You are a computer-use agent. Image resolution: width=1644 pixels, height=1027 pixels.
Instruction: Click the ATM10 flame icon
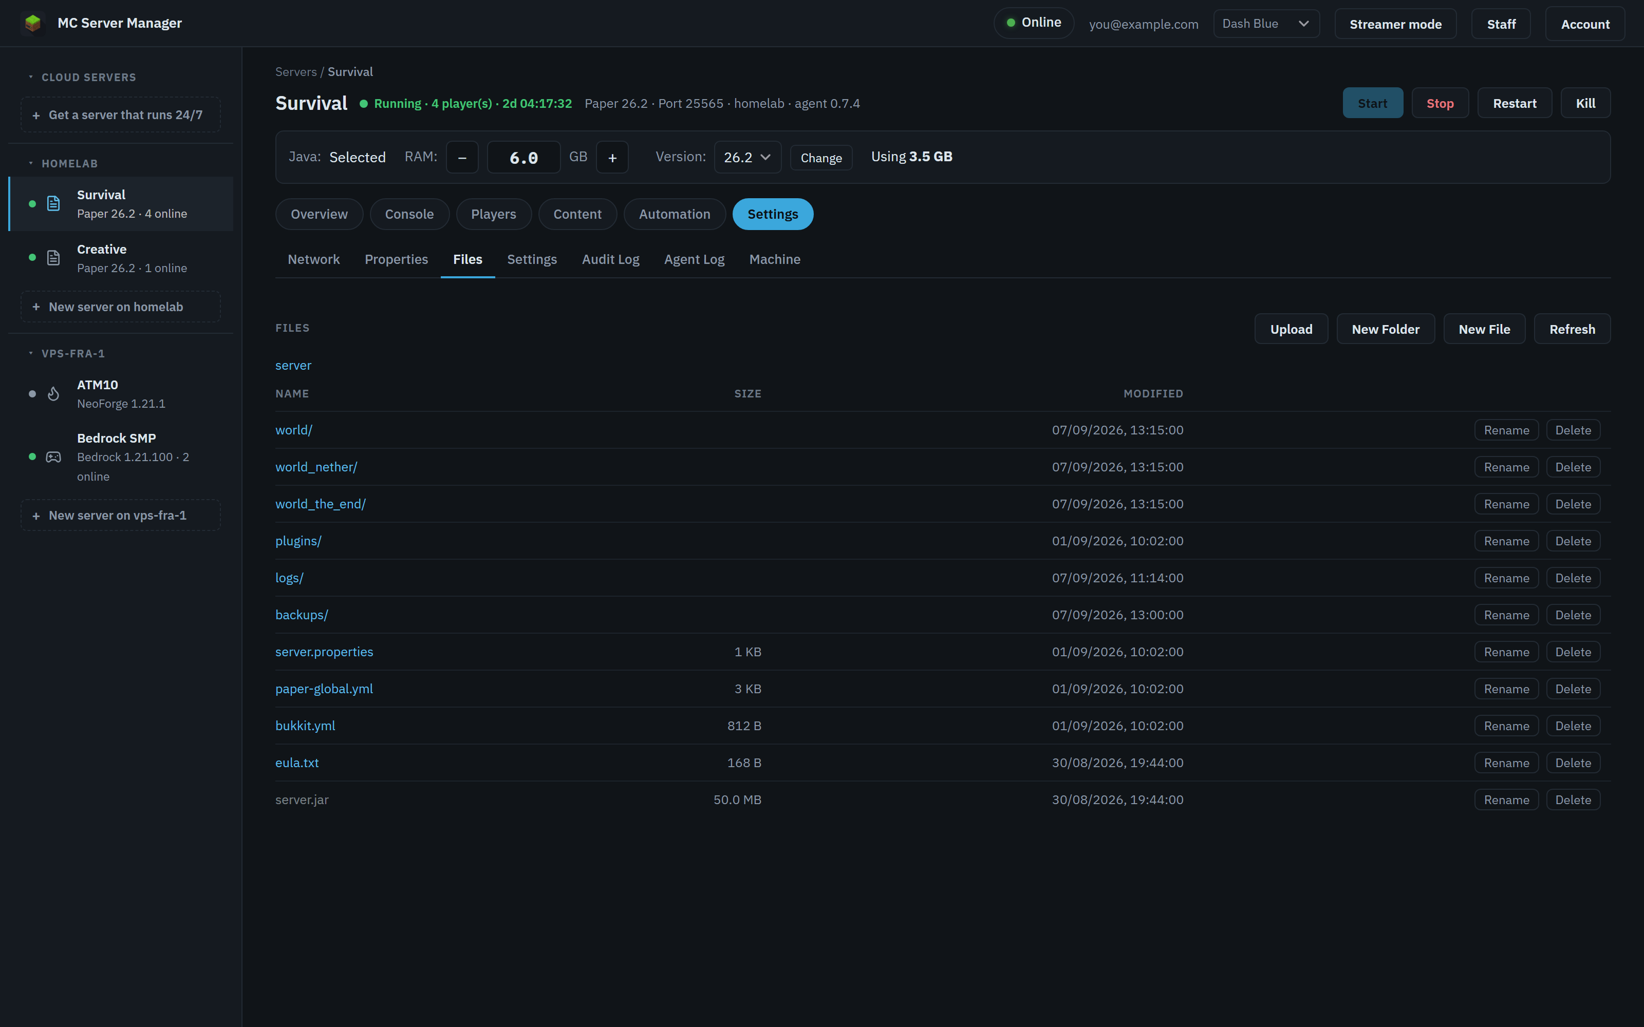(x=53, y=394)
